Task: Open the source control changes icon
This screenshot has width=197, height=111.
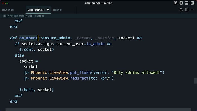Action: [181, 10]
